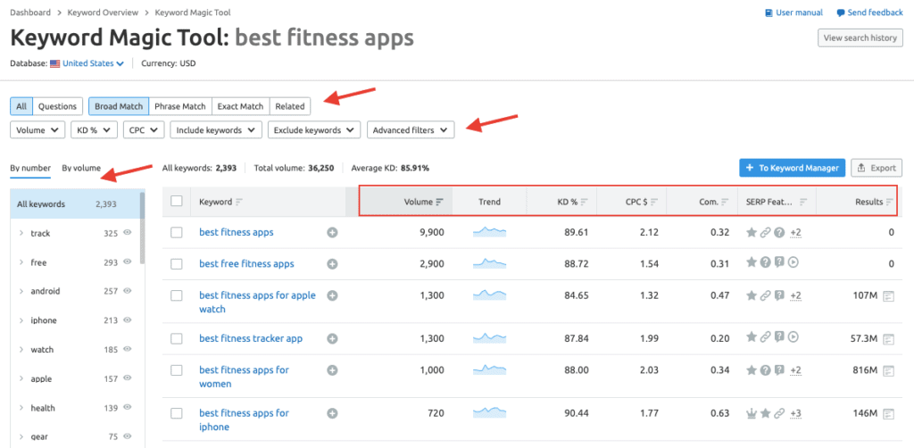
Task: Click the Volume column sort icon
Action: click(439, 202)
